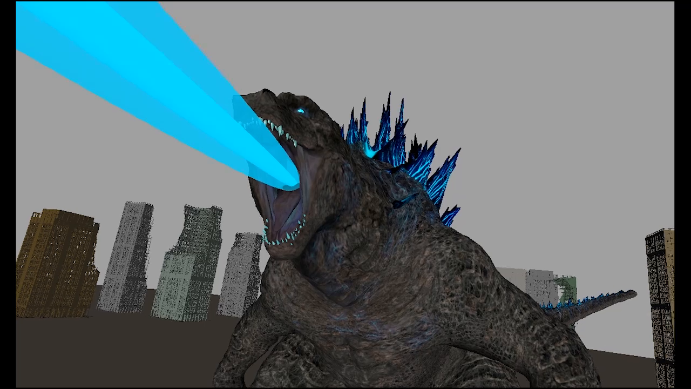Click the dark ground plane at left
This screenshot has width=691, height=389.
tap(108, 351)
